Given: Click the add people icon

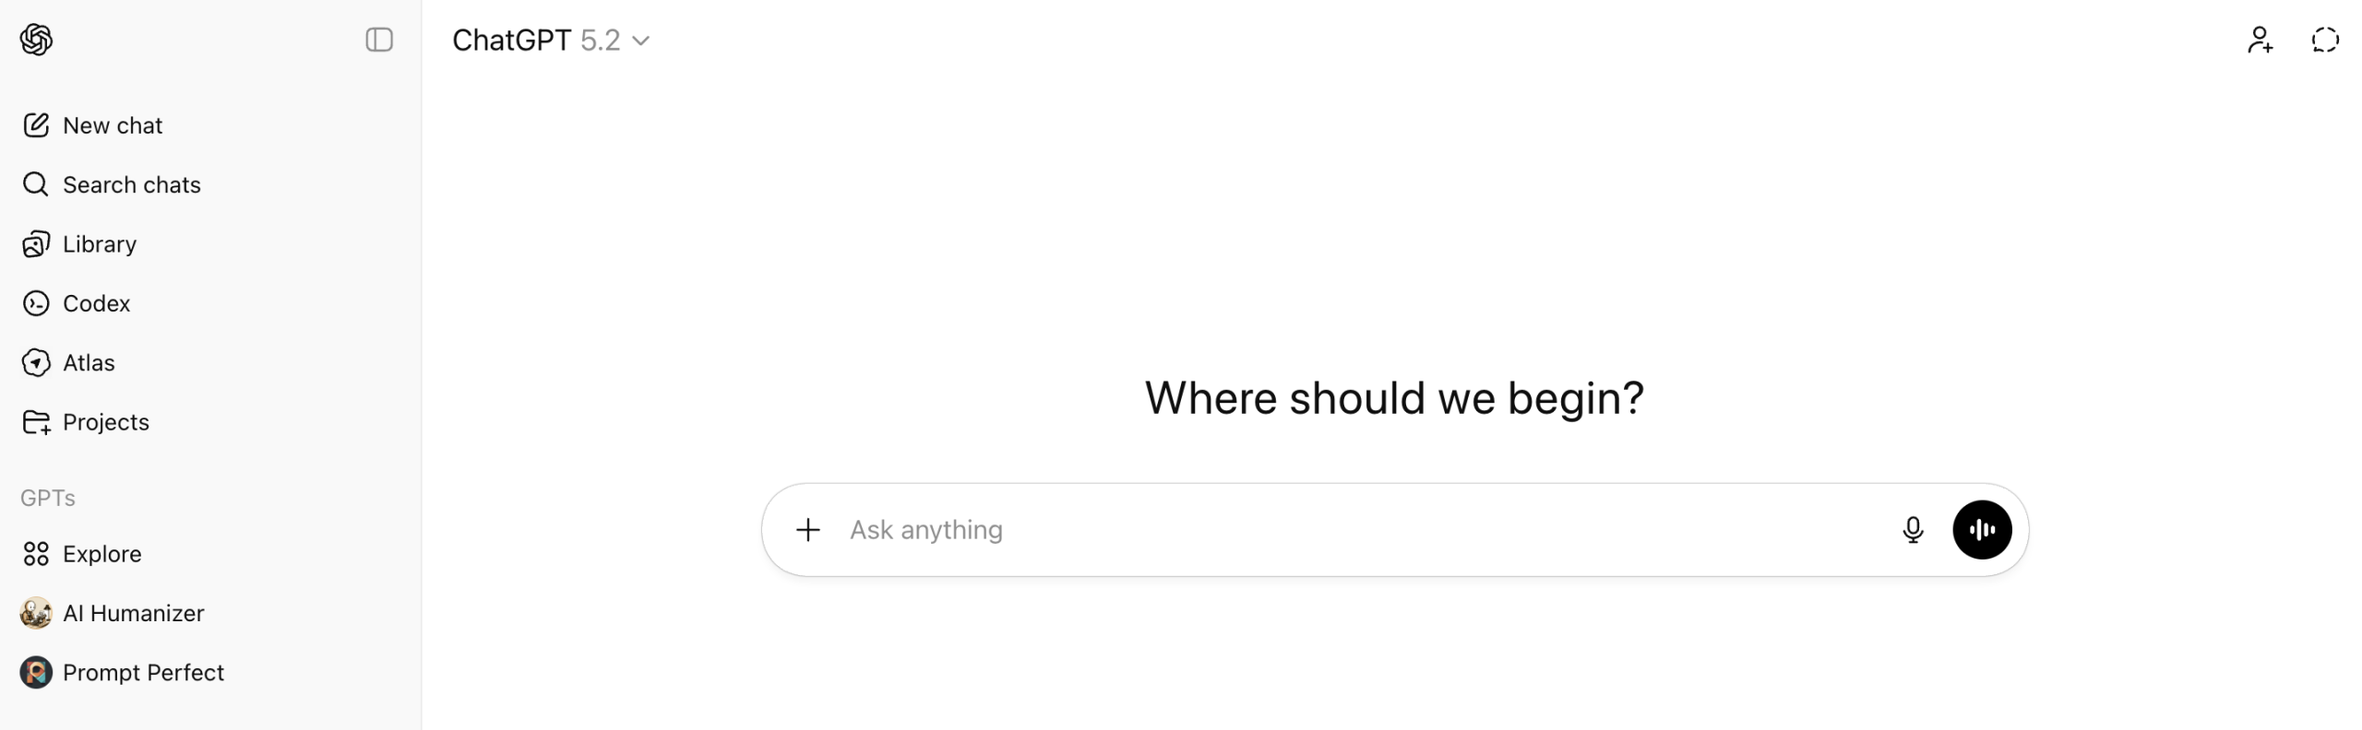Looking at the screenshot, I should (x=2259, y=40).
